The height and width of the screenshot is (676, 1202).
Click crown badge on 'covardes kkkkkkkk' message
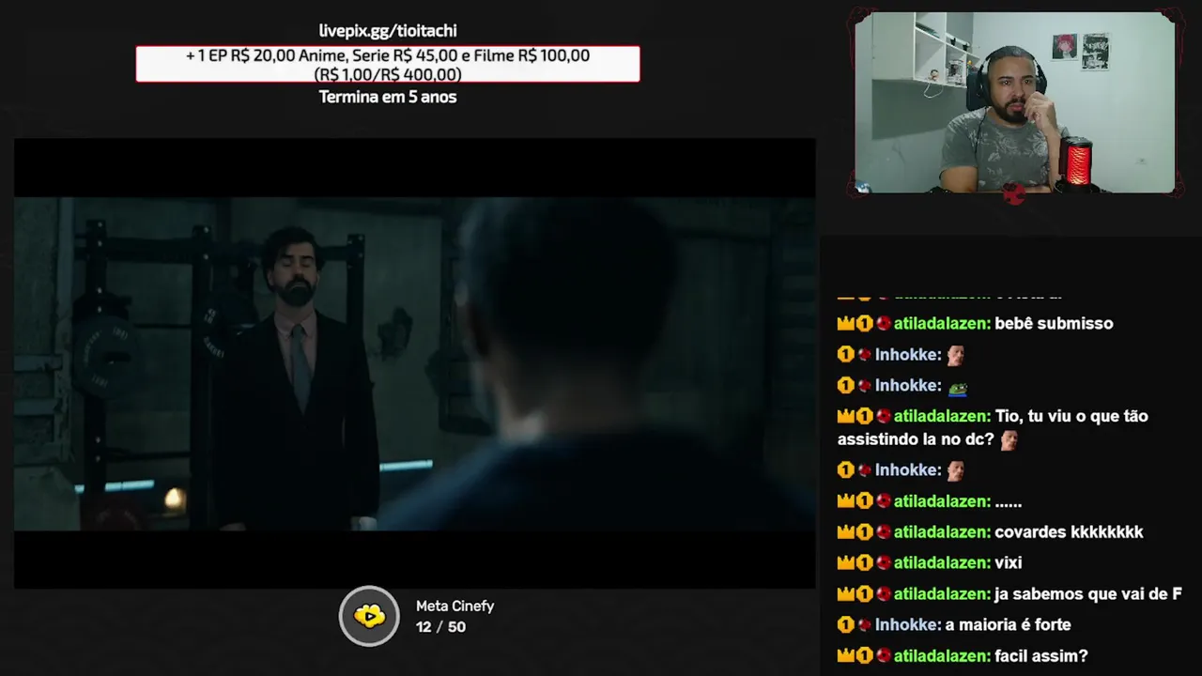845,532
